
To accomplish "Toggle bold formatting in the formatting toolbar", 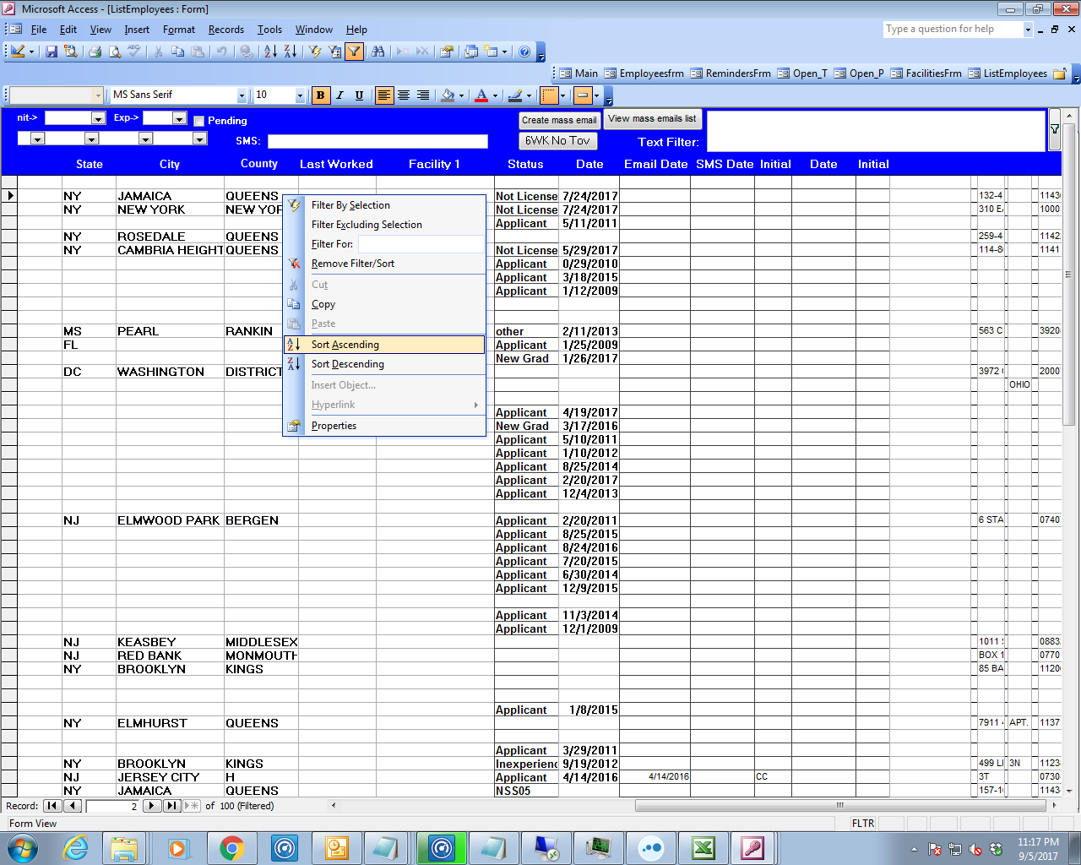I will pos(320,95).
